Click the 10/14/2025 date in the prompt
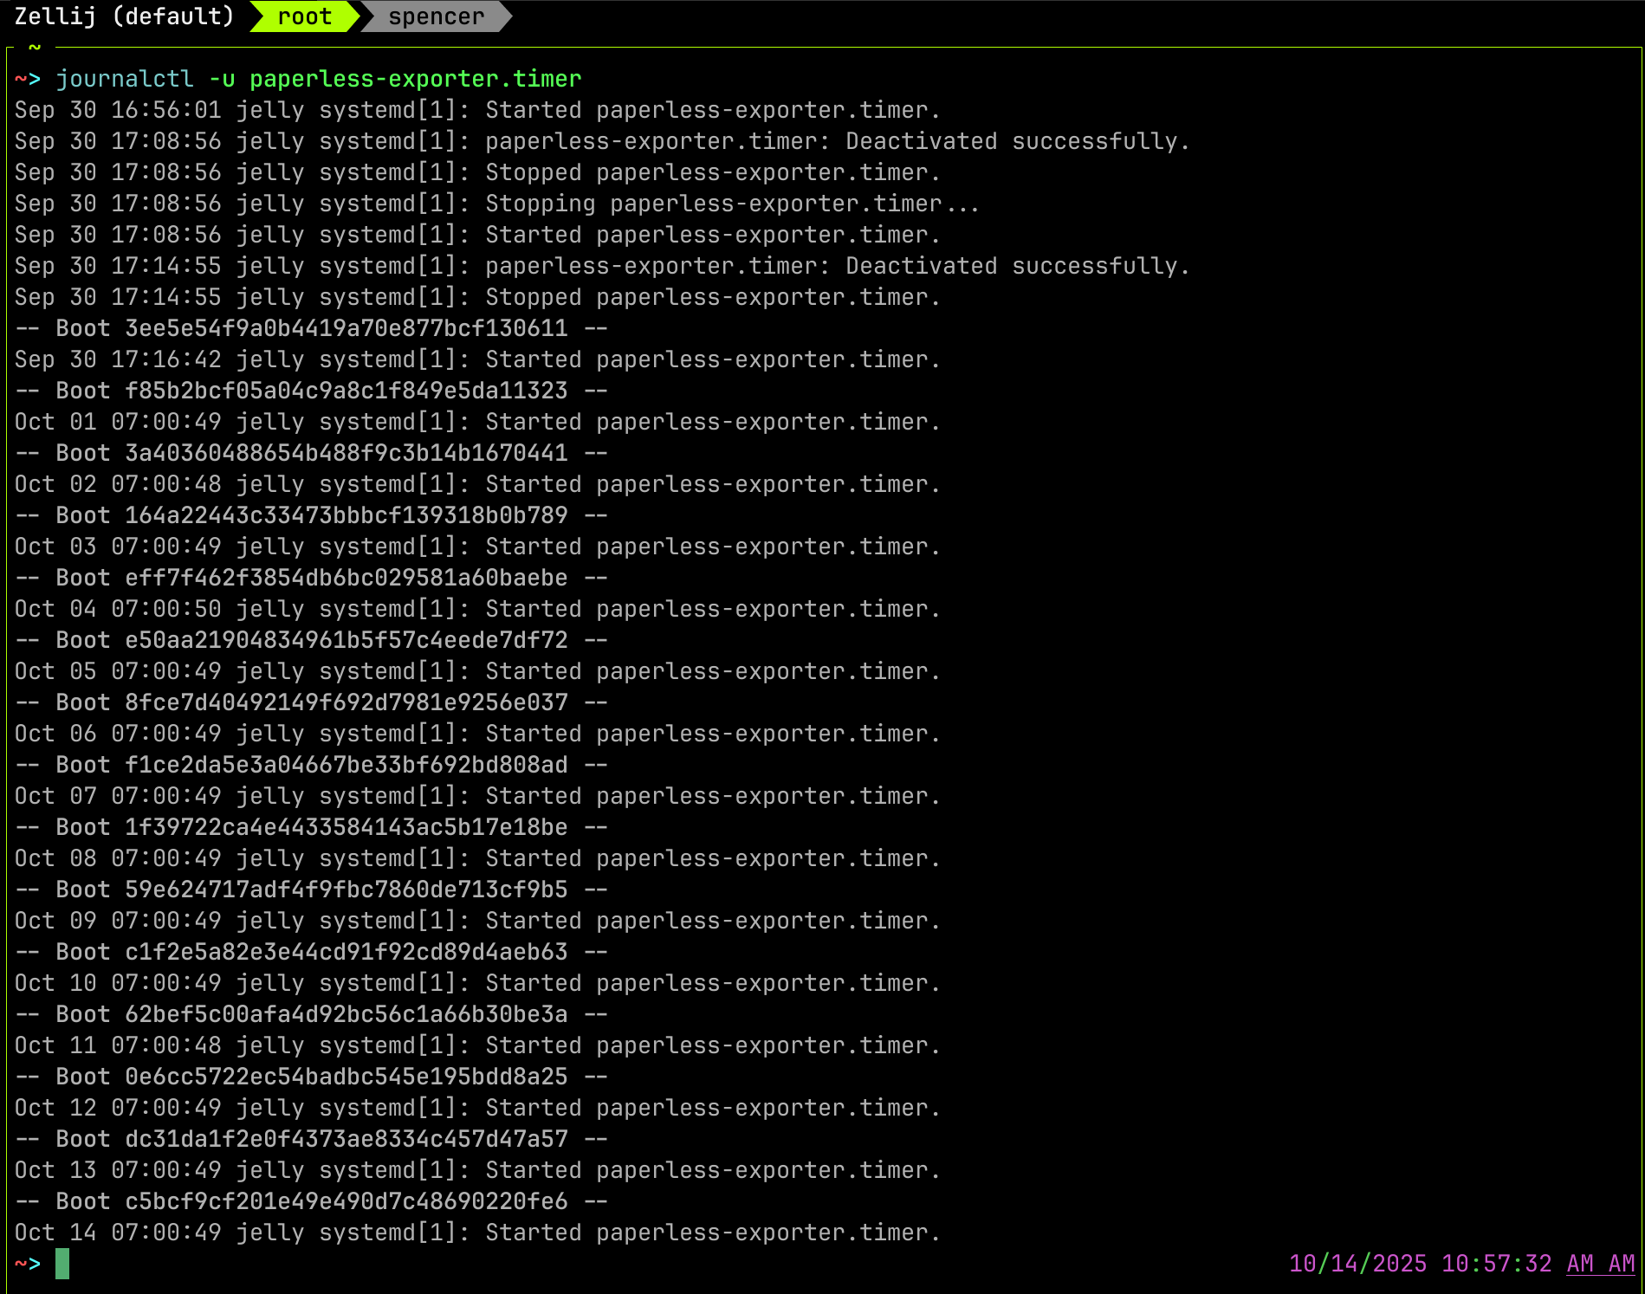The image size is (1645, 1294). tap(1357, 1264)
